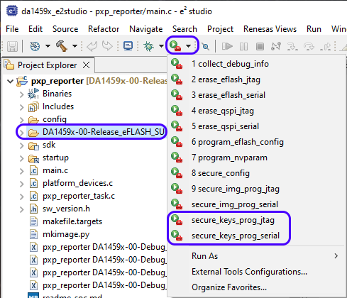Open the Source menu
347x298 pixels.
coord(65,29)
